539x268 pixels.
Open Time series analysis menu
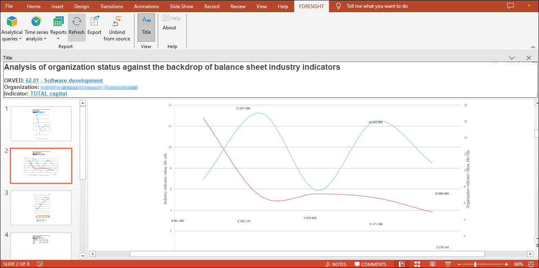point(36,28)
